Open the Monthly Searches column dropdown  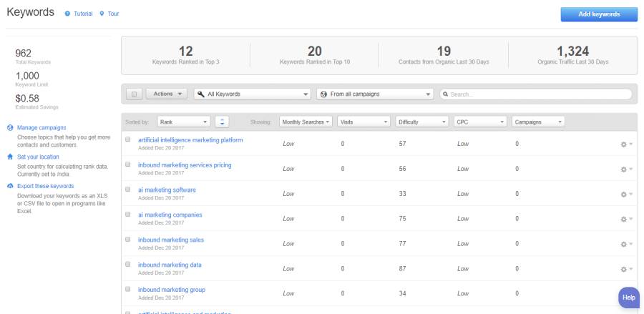pos(306,122)
